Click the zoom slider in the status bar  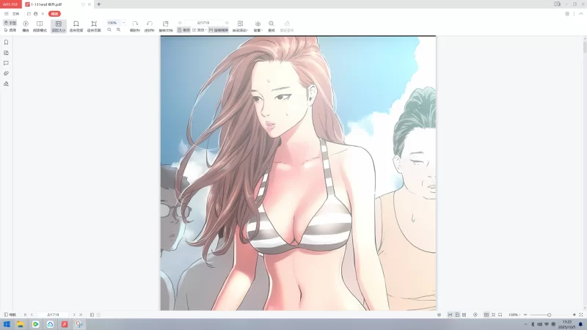(549, 315)
